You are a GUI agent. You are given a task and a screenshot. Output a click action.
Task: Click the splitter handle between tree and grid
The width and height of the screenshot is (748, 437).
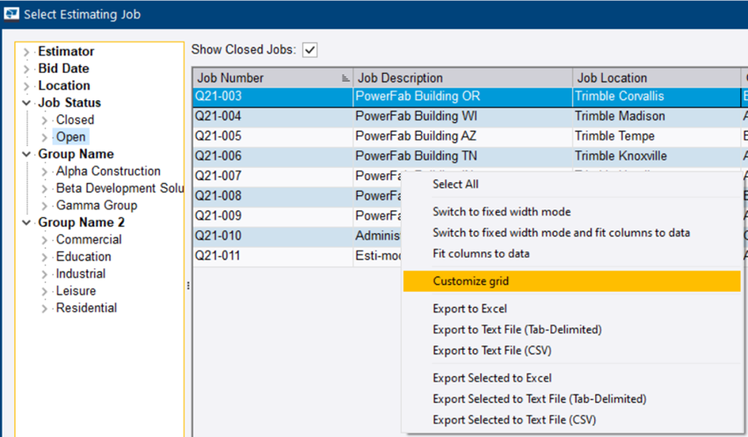(x=187, y=285)
